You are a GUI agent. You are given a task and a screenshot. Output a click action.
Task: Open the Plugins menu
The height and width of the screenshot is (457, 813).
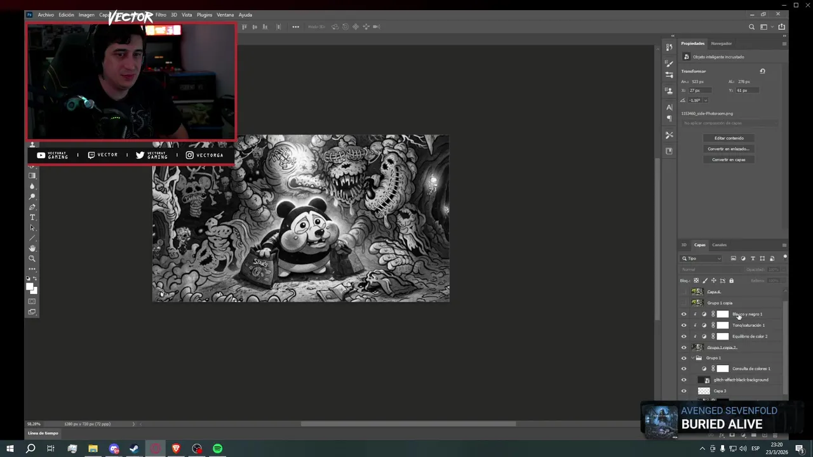[205, 15]
